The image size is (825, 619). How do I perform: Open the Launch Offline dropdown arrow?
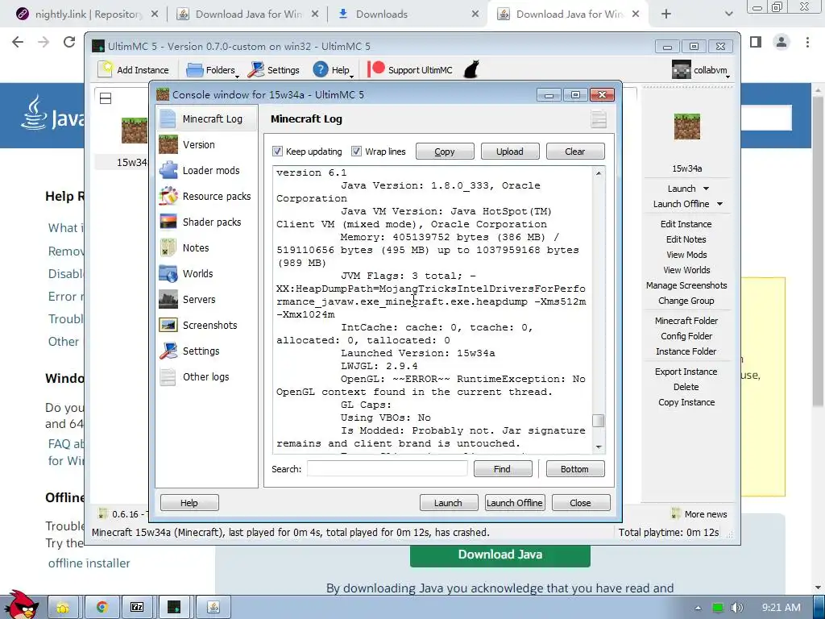(719, 204)
